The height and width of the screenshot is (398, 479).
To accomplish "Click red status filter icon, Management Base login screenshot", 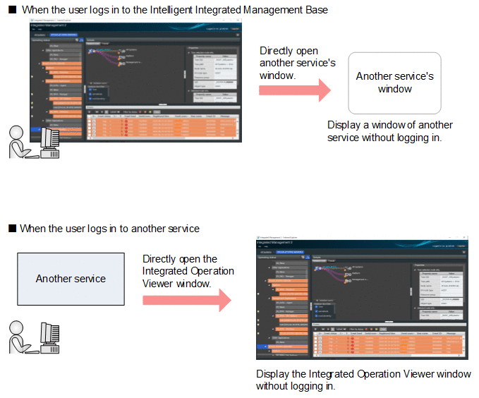I will coord(140,112).
